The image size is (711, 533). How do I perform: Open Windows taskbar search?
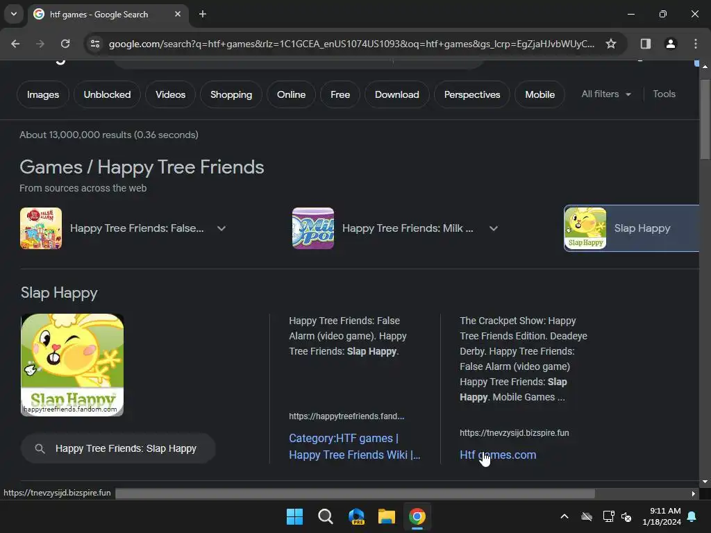tap(325, 516)
